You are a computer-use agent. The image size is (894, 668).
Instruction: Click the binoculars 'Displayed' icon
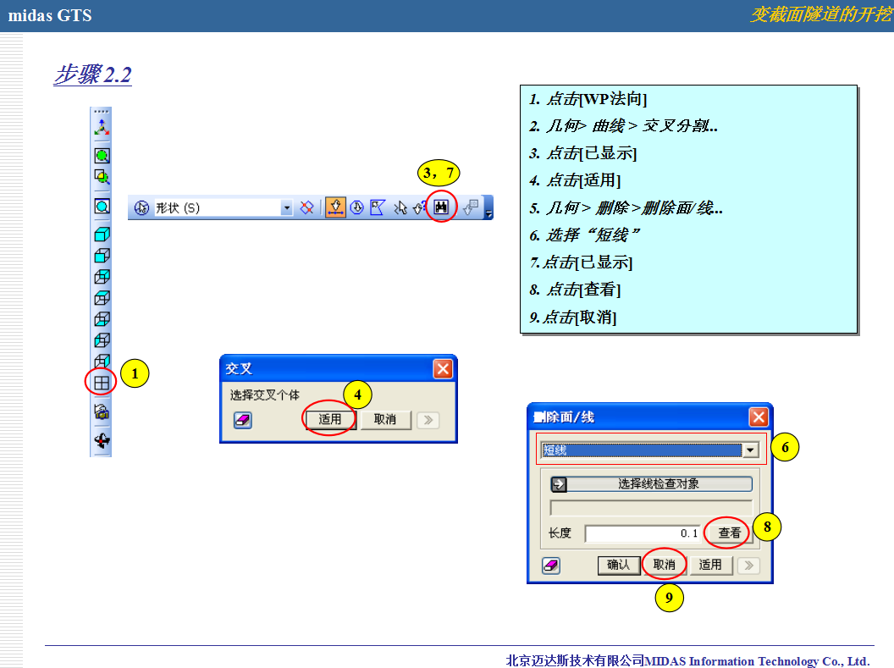(x=441, y=207)
